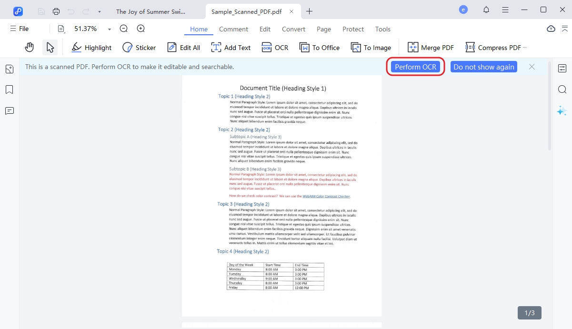
Task: Open the Comments panel in left sidebar
Action: (9, 110)
